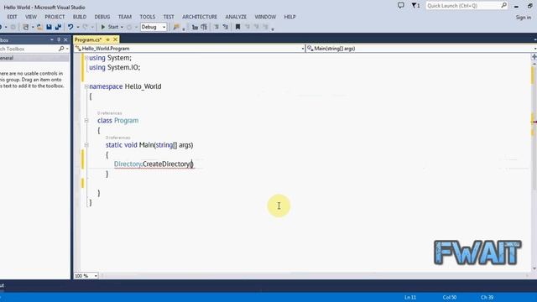This screenshot has height=302, width=537.
Task: Open the EDIT menu
Action: click(12, 17)
